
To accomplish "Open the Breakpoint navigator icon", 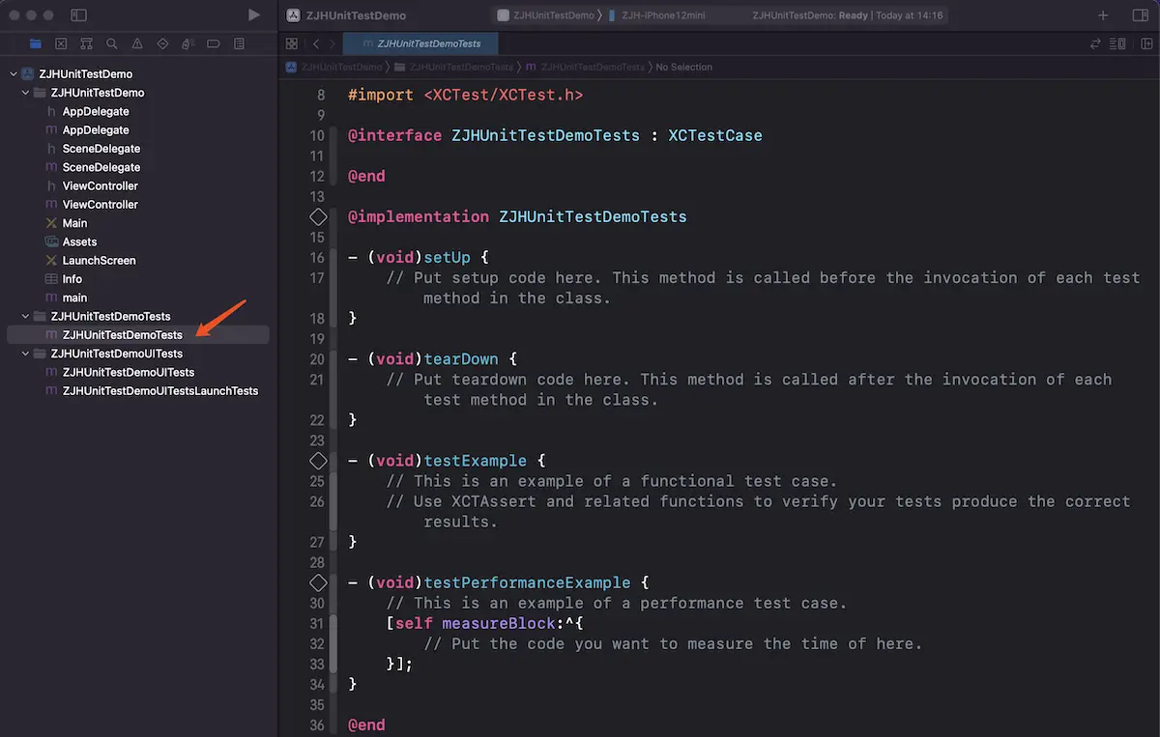I will click(214, 43).
